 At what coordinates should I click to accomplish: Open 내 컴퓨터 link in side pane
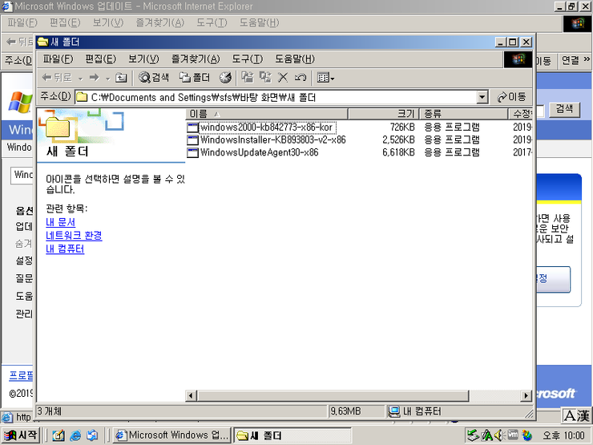65,249
